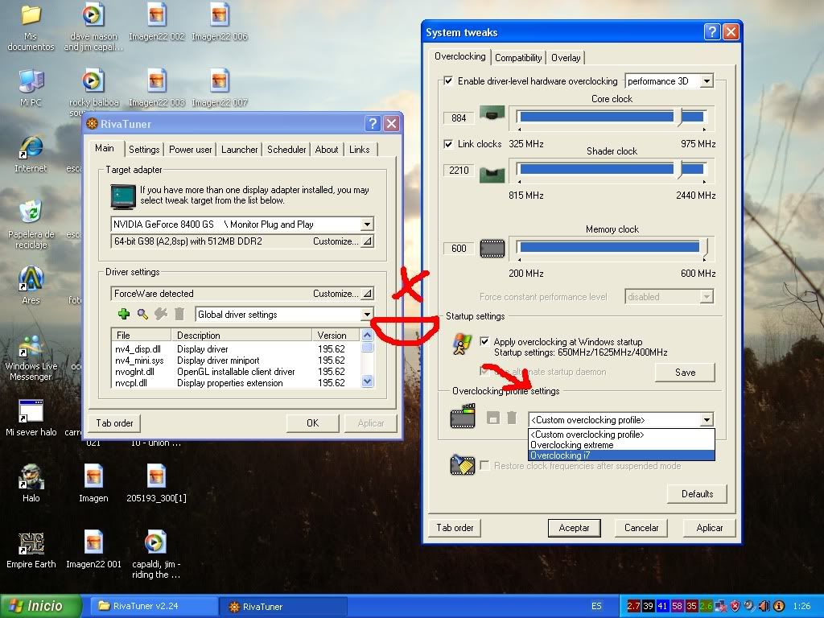This screenshot has height=618, width=824.
Task: Select the Ares desktop shortcut
Action: point(31,286)
